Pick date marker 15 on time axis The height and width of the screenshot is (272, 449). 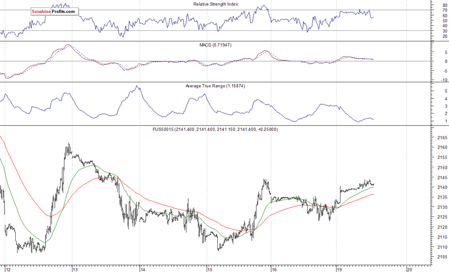207,268
